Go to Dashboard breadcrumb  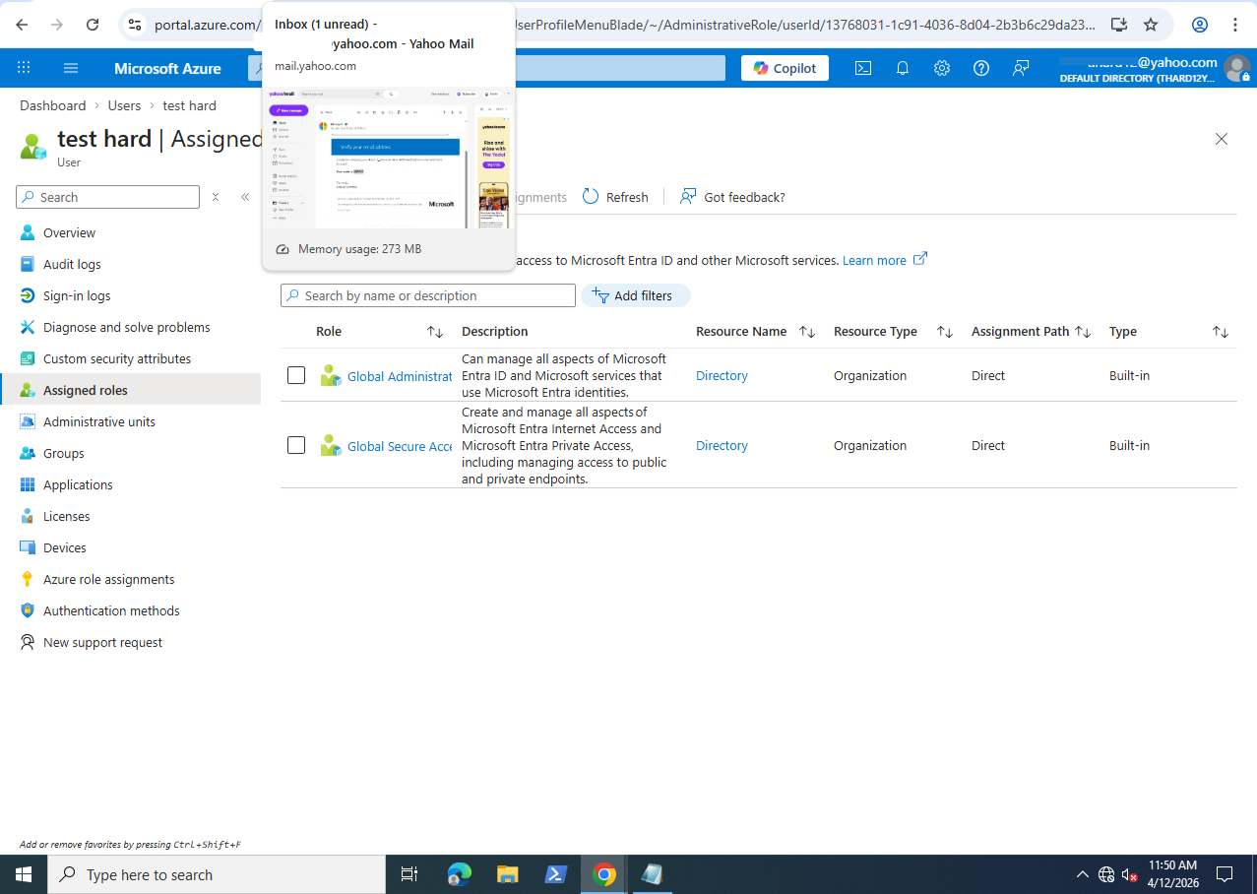pyautogui.click(x=53, y=105)
